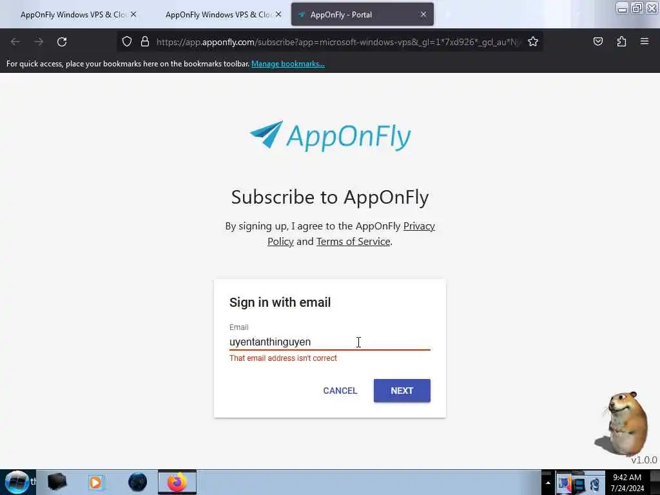Show hidden system tray icons arrow
The width and height of the screenshot is (660, 495).
(548, 483)
